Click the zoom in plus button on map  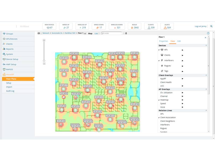44,40
